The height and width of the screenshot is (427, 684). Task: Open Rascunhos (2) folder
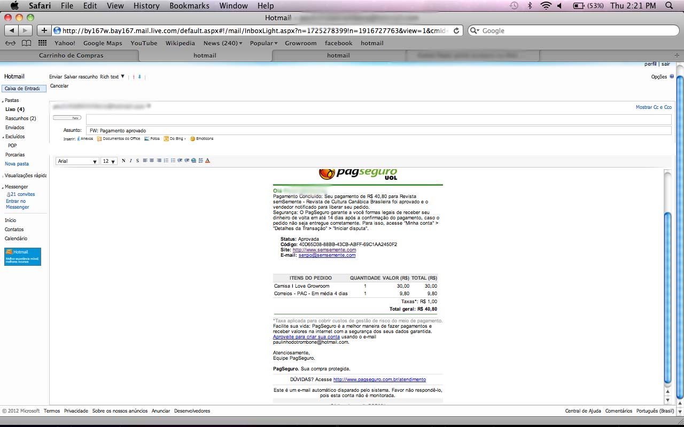tap(21, 118)
